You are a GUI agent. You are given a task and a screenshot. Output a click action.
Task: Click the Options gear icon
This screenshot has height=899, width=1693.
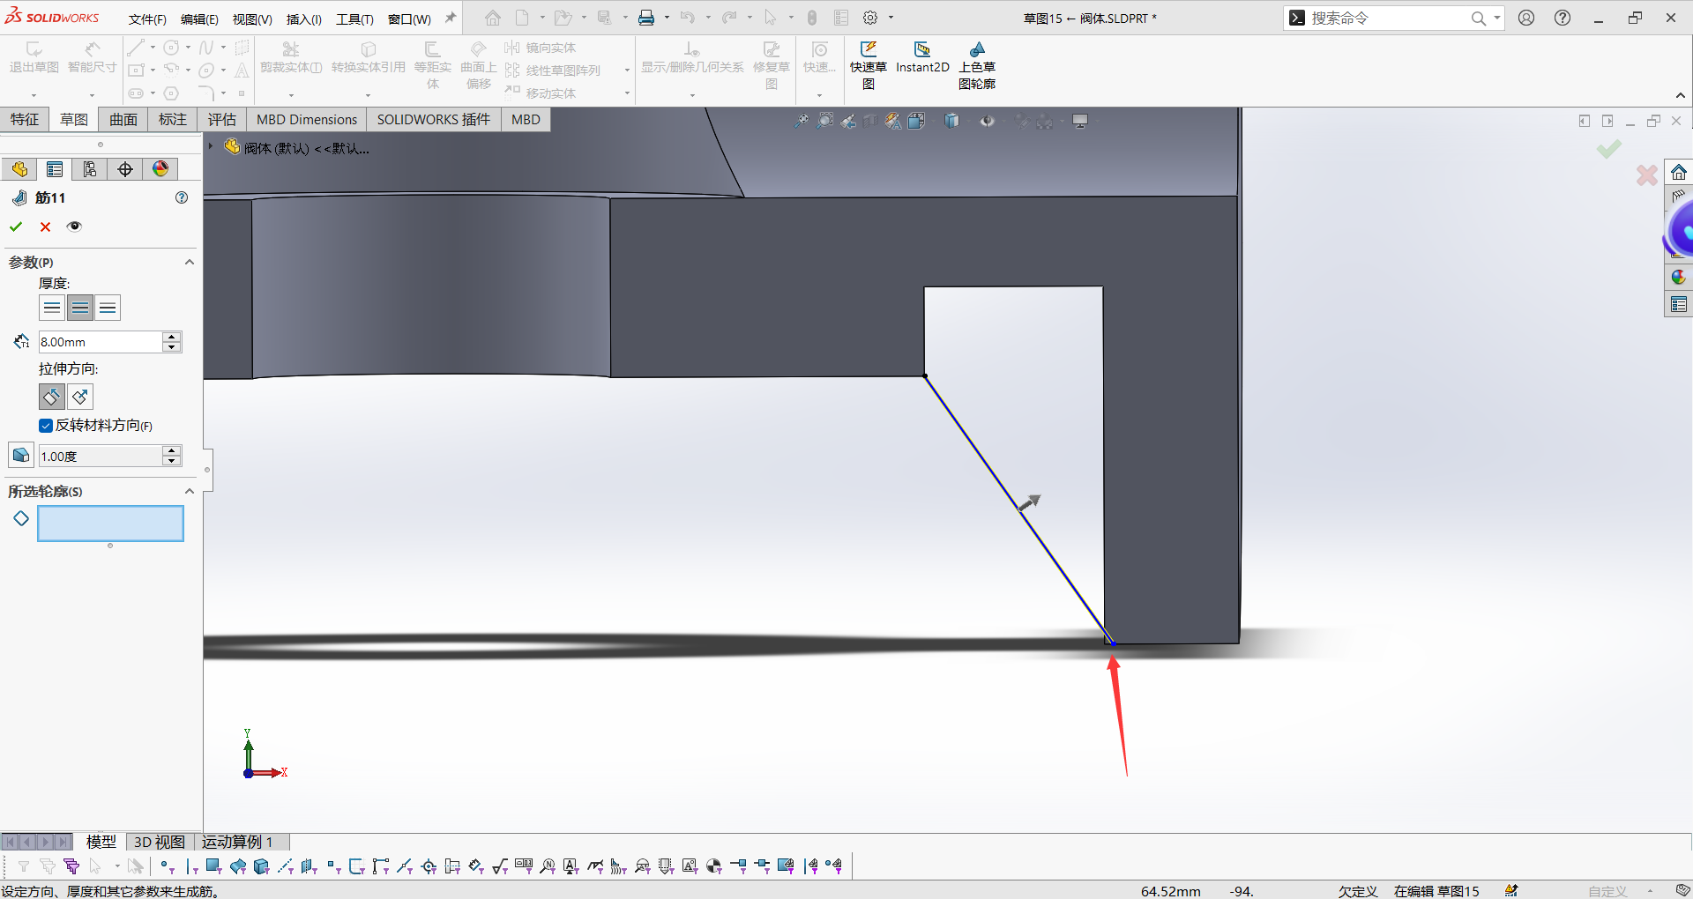[870, 18]
